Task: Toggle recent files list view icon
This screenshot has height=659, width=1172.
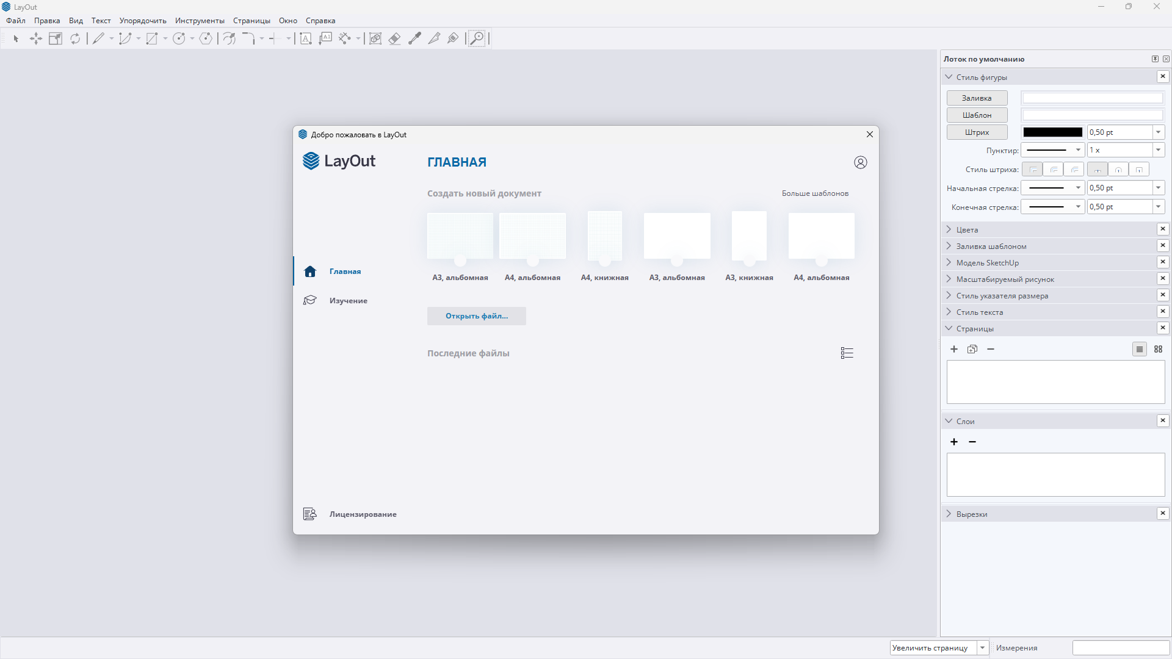Action: pos(847,353)
